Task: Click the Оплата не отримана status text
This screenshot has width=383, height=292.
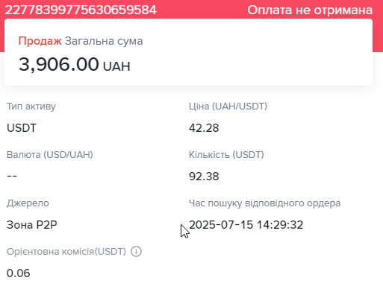Action: (310, 10)
